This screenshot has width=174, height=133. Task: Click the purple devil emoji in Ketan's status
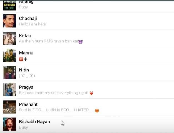tap(80, 42)
